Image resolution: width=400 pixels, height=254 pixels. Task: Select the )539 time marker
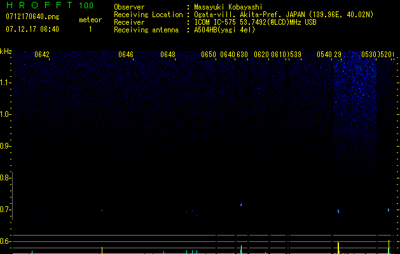point(294,55)
